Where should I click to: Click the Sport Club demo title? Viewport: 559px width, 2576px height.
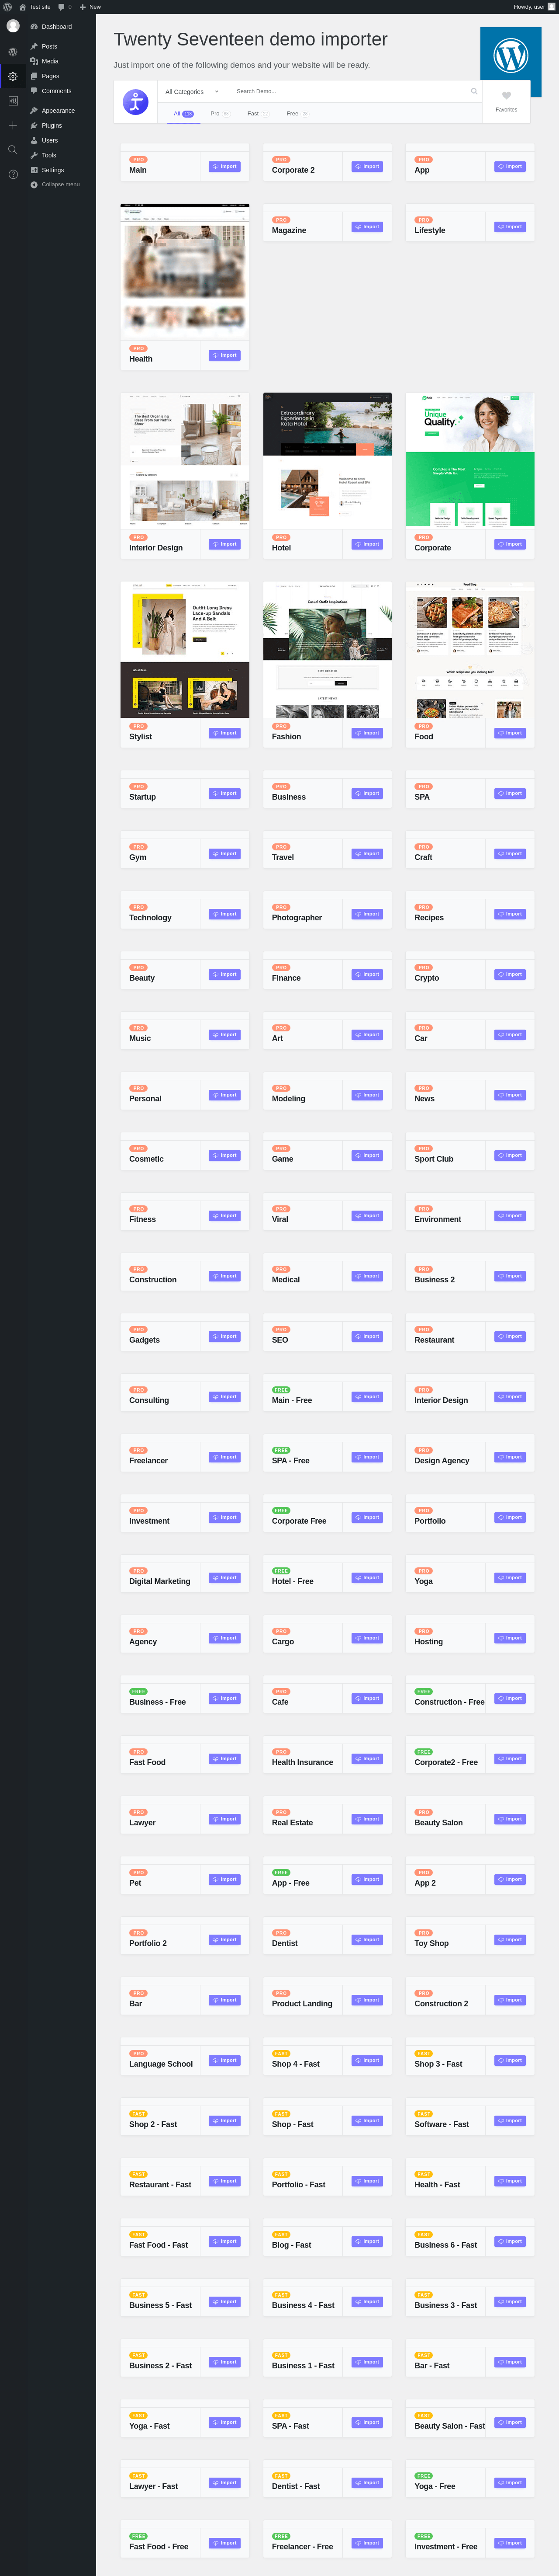coord(434,1159)
